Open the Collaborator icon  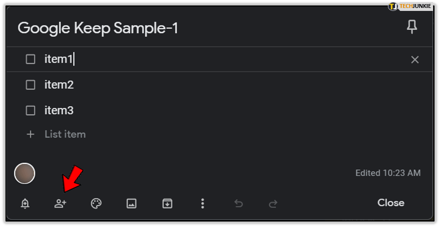pyautogui.click(x=61, y=203)
